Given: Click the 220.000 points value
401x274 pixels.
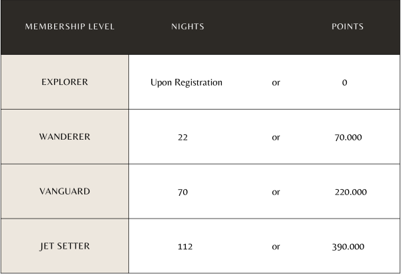Looking at the screenshot, I should pos(350,192).
